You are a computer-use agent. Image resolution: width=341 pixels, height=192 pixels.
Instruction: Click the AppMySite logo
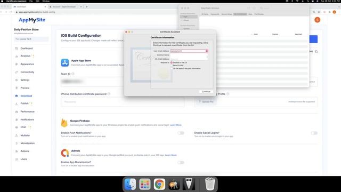tap(32, 20)
